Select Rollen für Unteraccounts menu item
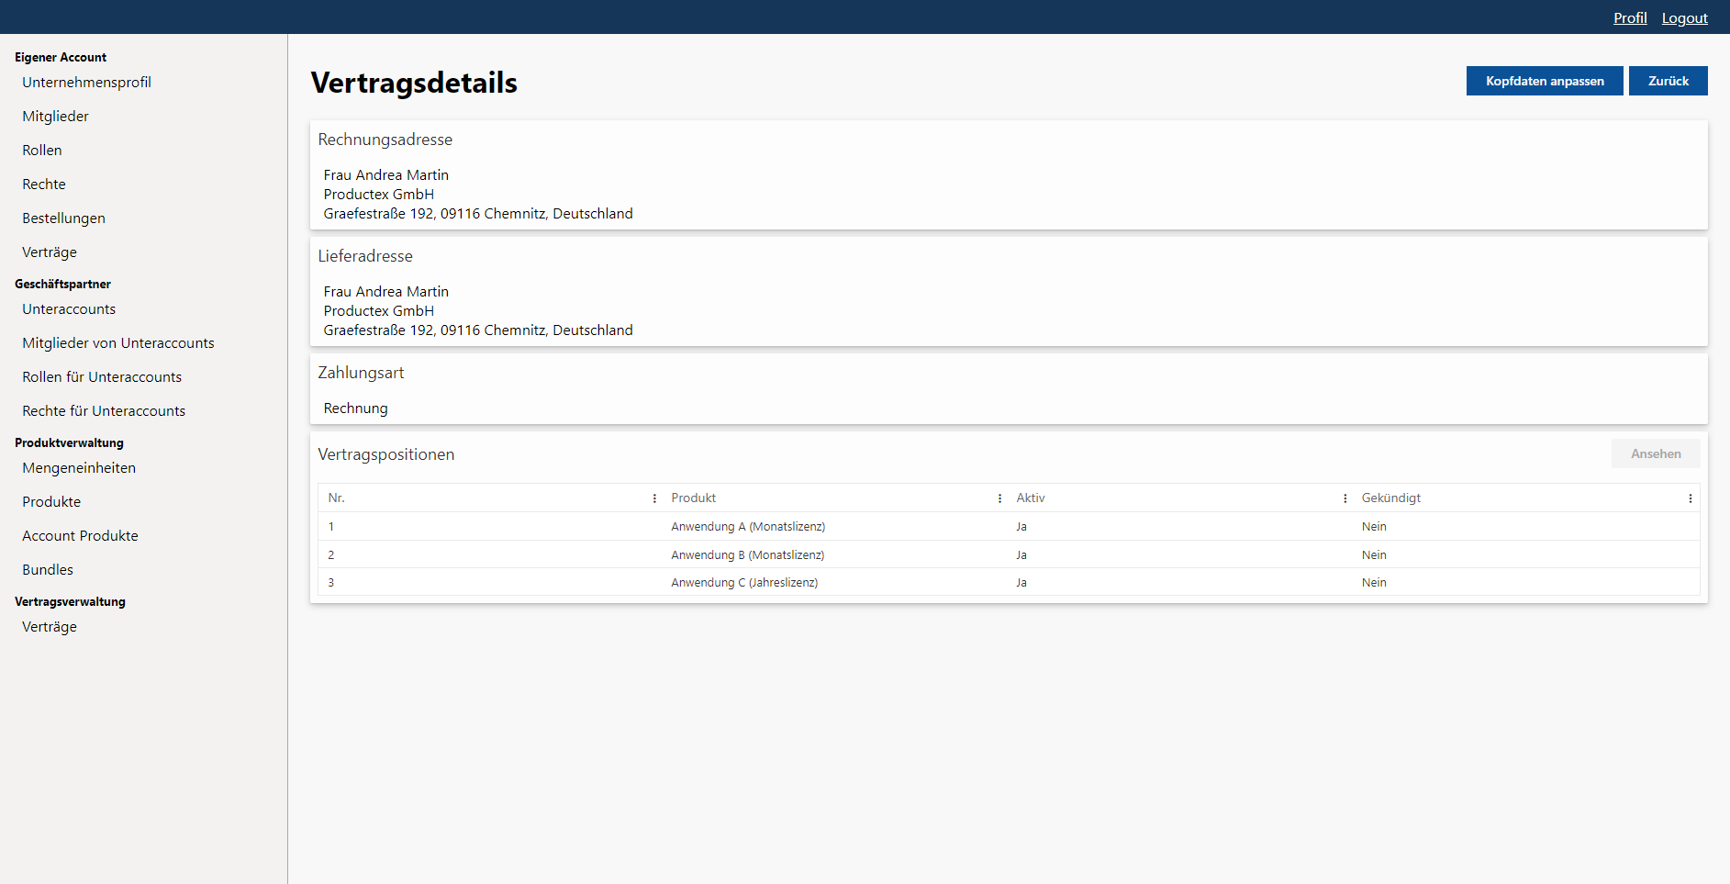The width and height of the screenshot is (1730, 884). pos(102,377)
